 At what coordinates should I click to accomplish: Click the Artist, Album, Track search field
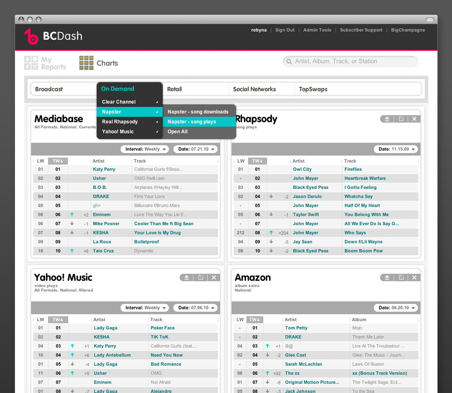pos(351,61)
